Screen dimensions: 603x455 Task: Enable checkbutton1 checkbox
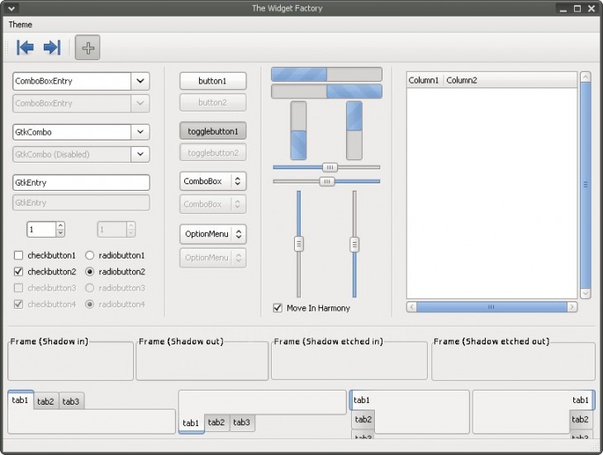pos(19,256)
